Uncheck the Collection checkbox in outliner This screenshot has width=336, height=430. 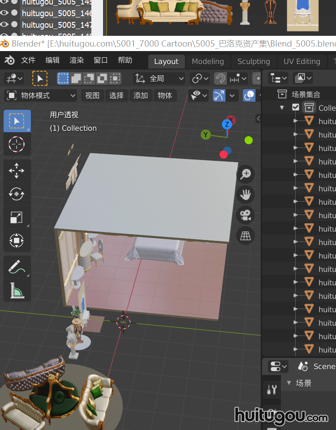[x=296, y=107]
